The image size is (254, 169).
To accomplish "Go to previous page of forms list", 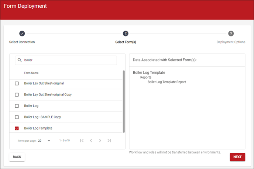I will [x=91, y=141].
